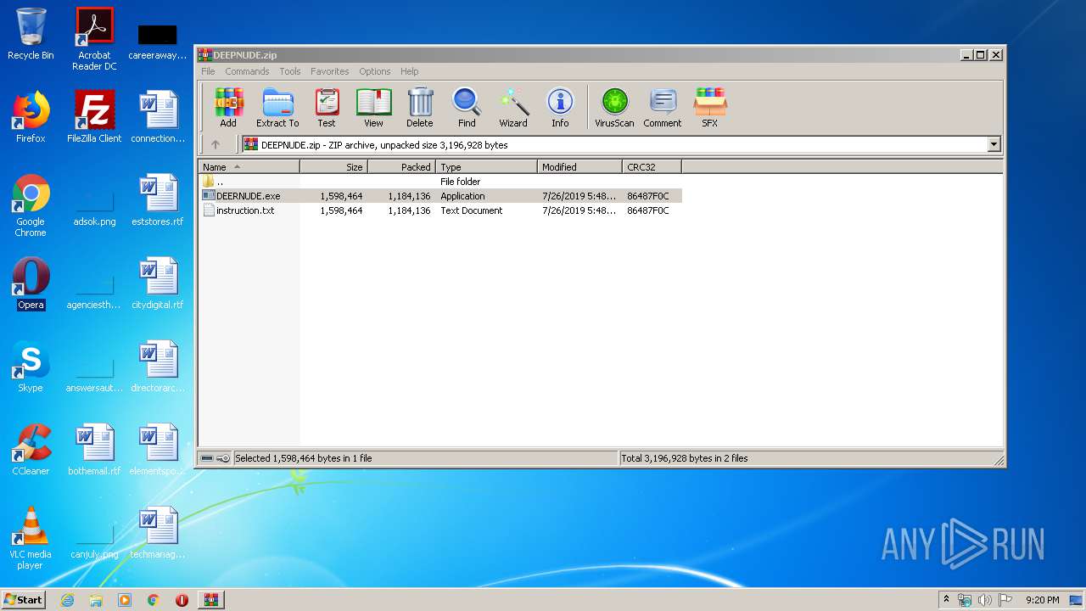Open eststores.rtf desktop document

tap(158, 200)
